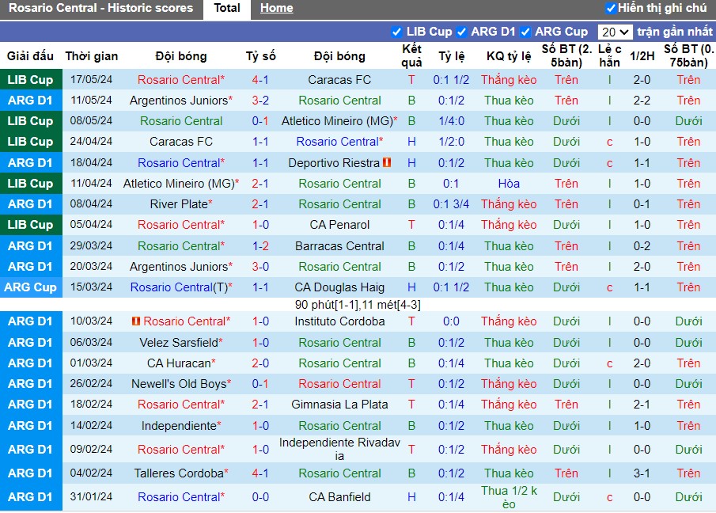Open the Talleres Cordoba team link
The height and width of the screenshot is (513, 716).
click(179, 473)
